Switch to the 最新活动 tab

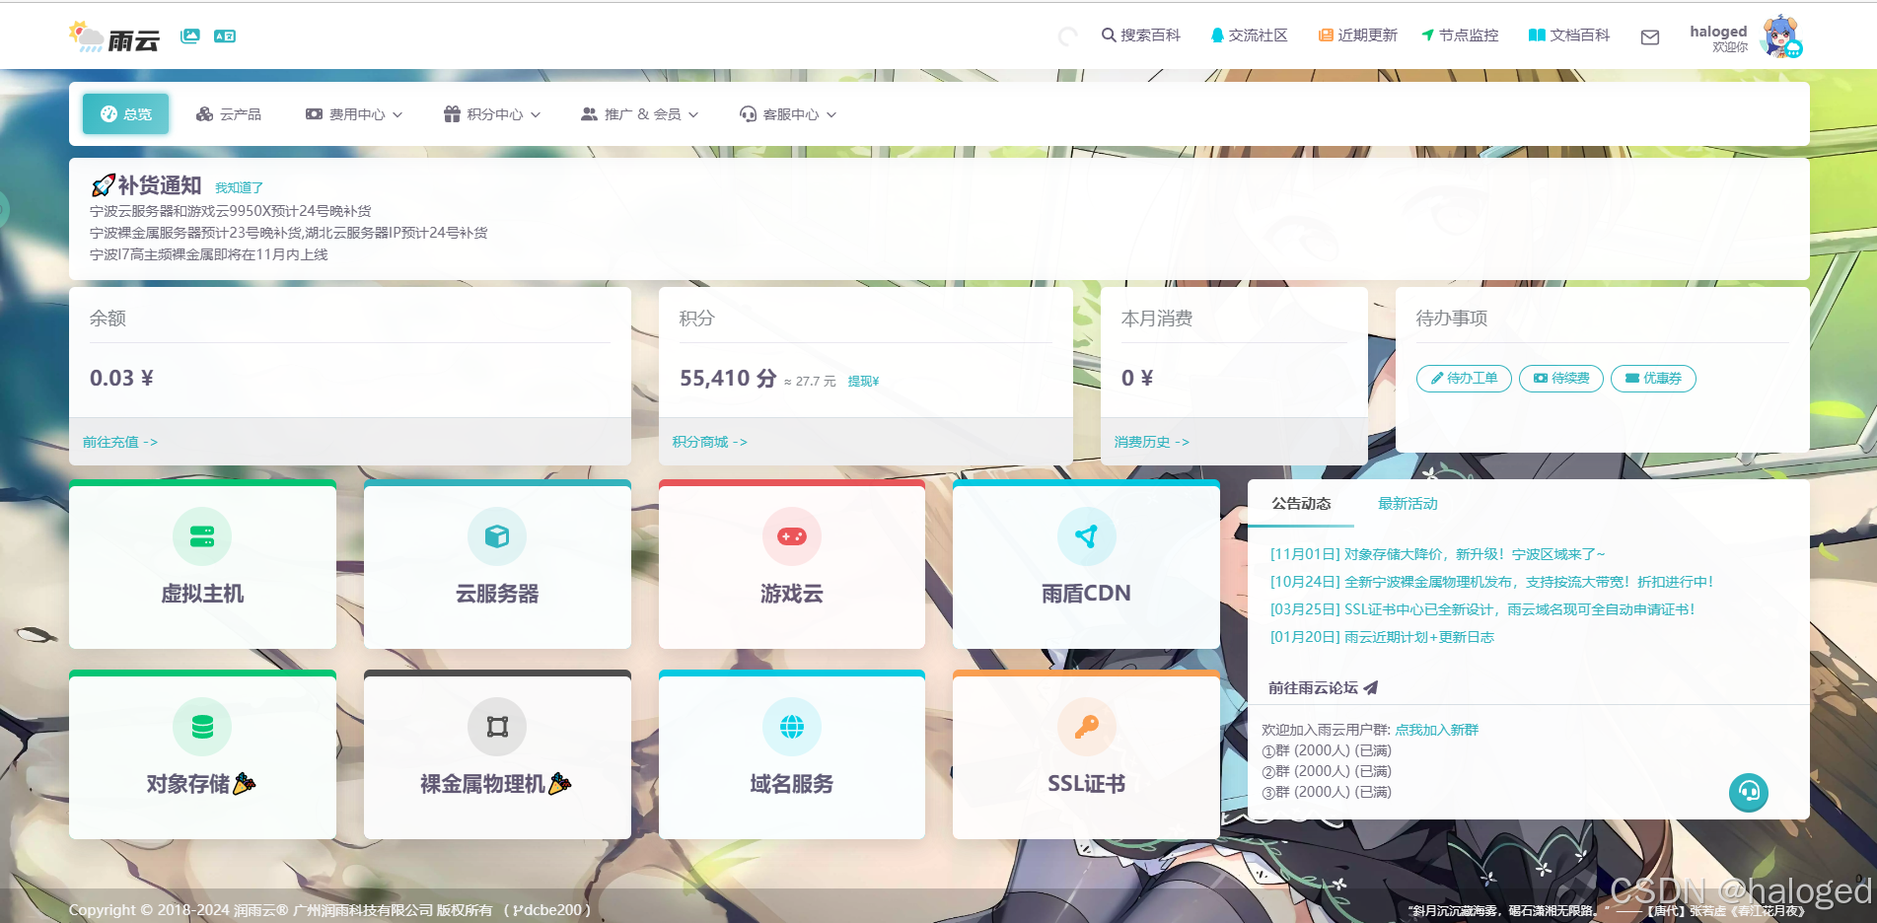click(1408, 504)
